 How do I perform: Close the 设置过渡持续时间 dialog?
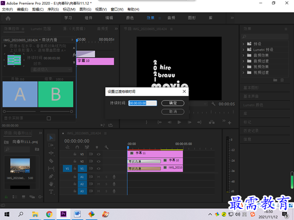tap(184, 91)
